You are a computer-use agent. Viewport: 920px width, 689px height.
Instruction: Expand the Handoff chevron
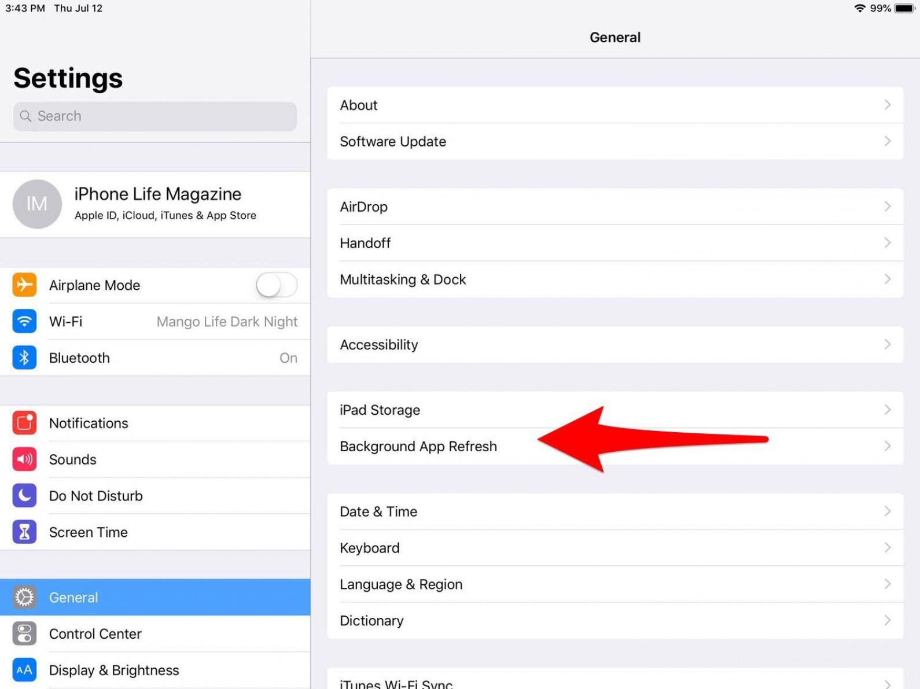887,243
